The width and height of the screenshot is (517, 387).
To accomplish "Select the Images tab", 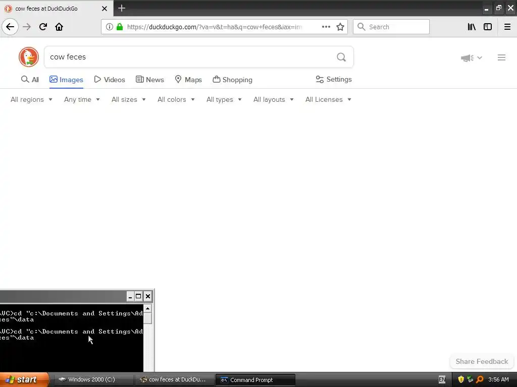I will (66, 79).
